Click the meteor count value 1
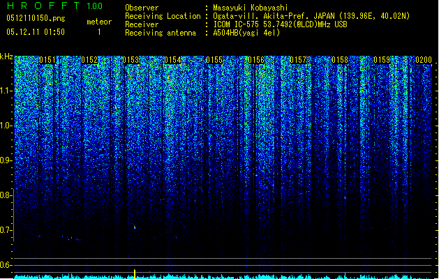 click(x=99, y=32)
